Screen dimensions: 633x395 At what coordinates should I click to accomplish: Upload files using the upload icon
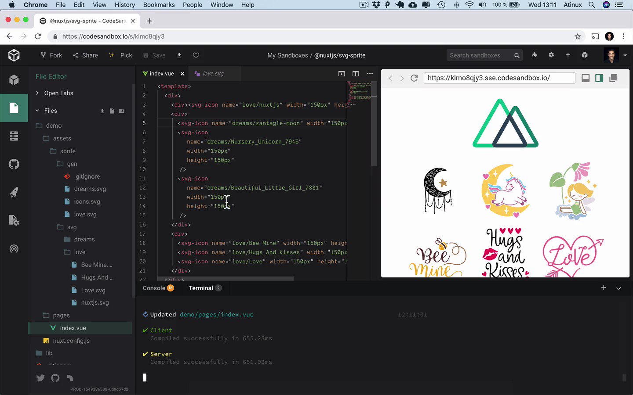tap(102, 111)
